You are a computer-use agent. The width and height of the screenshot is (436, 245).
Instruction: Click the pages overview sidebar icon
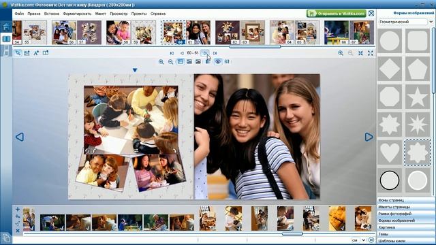(x=6, y=50)
